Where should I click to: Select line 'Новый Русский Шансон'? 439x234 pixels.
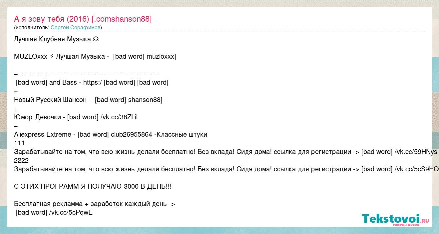(88, 100)
